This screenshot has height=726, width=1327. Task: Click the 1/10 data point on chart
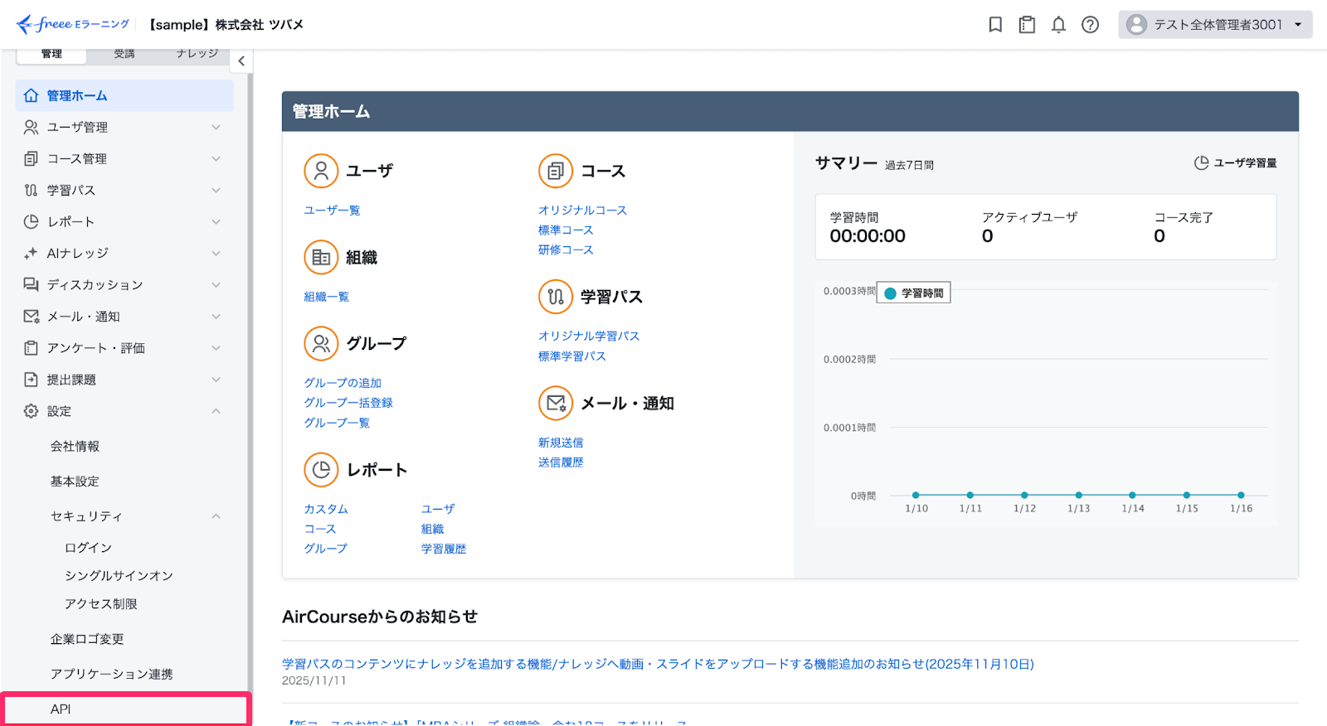point(916,495)
